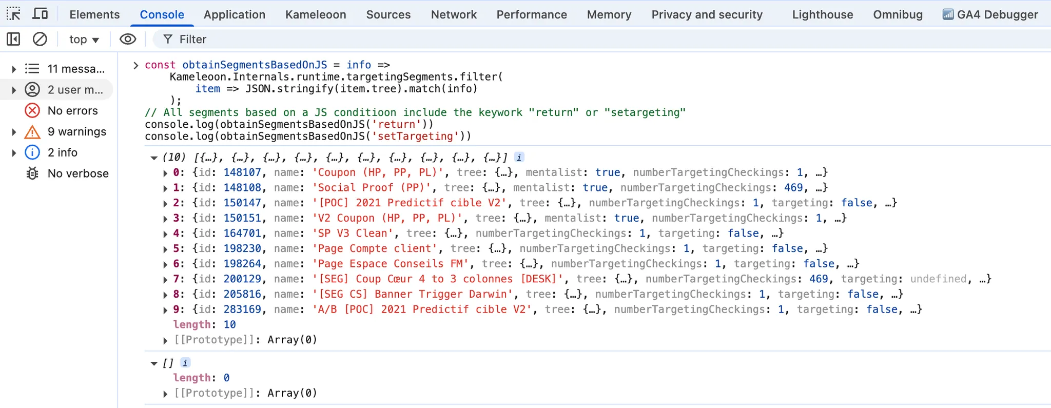Screen dimensions: 1051x408
Task: Click the eye icon for live expressions
Action: pos(128,39)
